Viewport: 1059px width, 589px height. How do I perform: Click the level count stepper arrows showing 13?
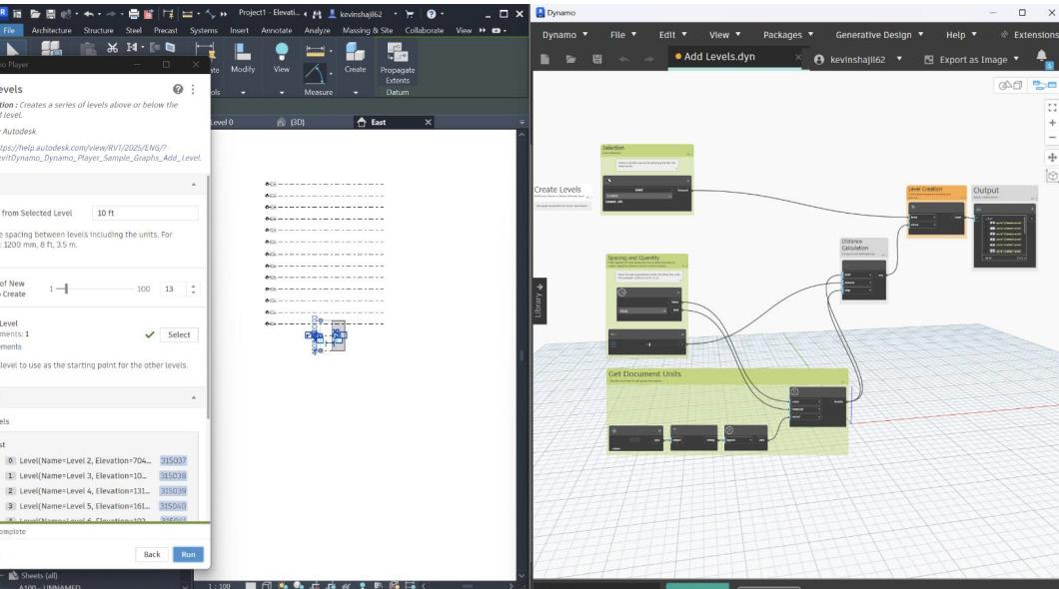pos(193,289)
